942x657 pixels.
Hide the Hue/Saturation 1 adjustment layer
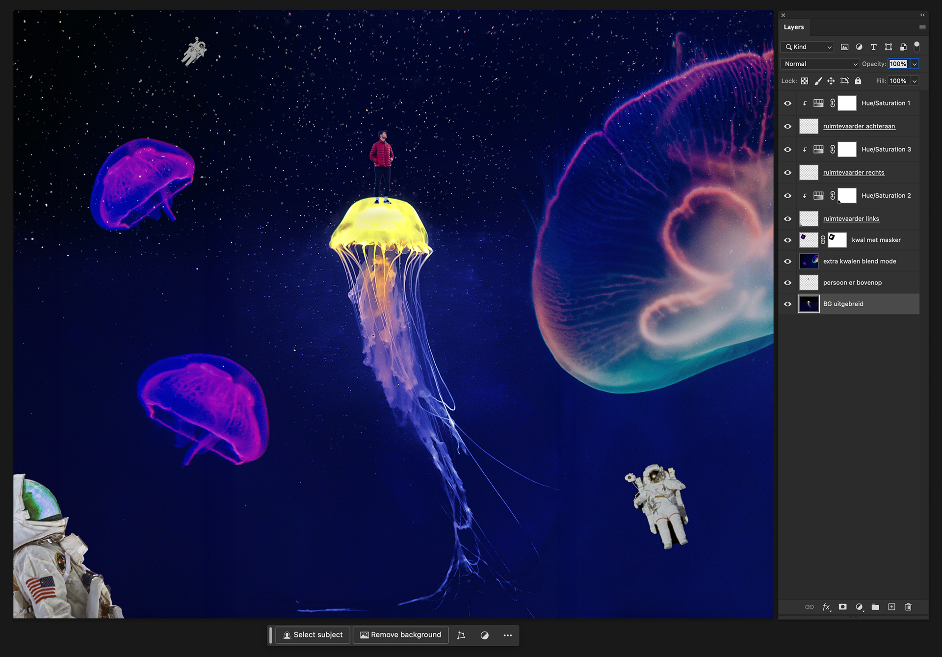[787, 104]
